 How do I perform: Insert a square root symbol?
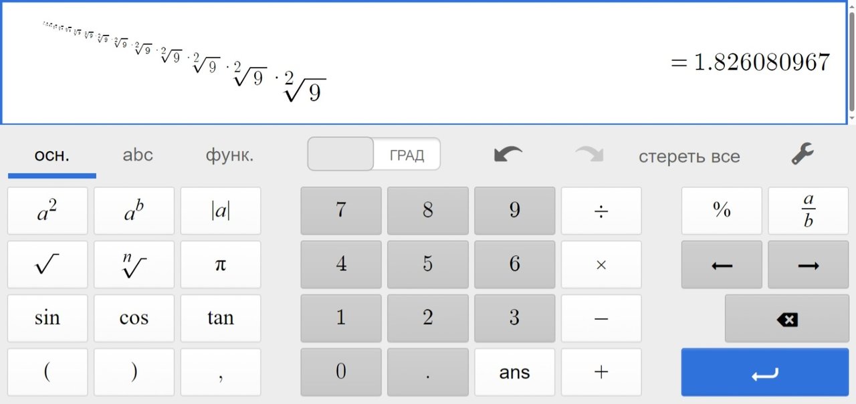click(x=47, y=265)
